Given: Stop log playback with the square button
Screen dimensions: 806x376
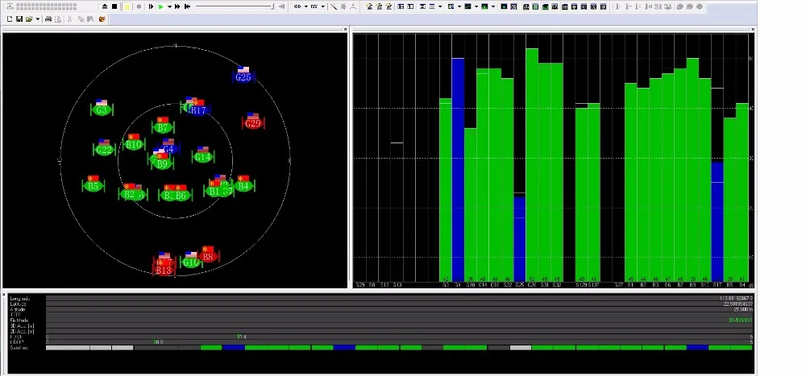Looking at the screenshot, I should (x=114, y=6).
